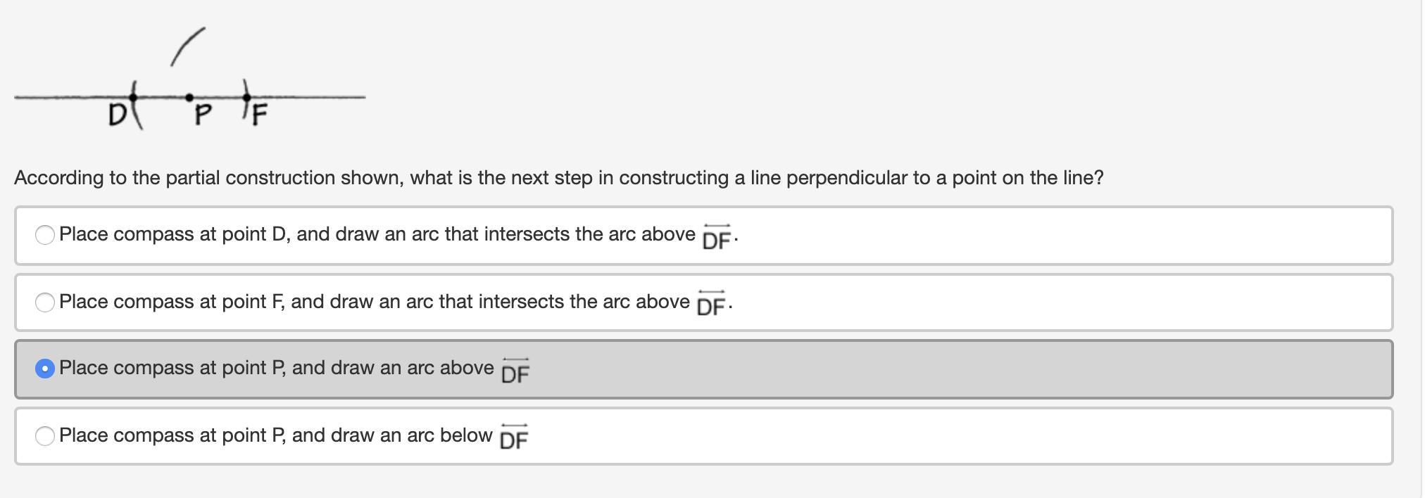The image size is (1425, 498).
Task: Click the letter label D below the line
Action: click(x=117, y=114)
